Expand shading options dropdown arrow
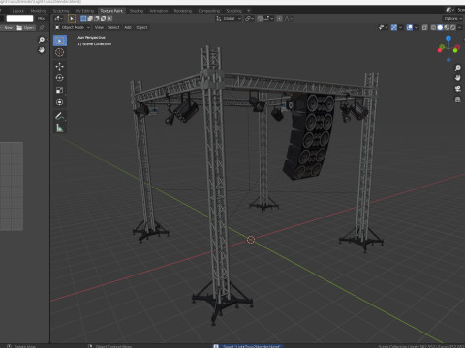465x348 pixels. coord(460,27)
